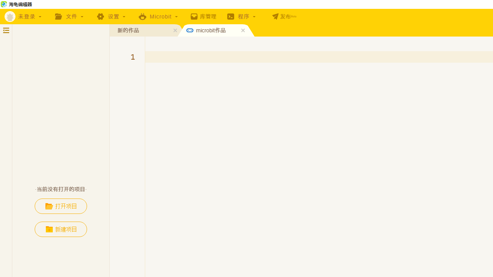The image size is (493, 277).
Task: Expand the 文件 dropdown menu
Action: tap(72, 17)
